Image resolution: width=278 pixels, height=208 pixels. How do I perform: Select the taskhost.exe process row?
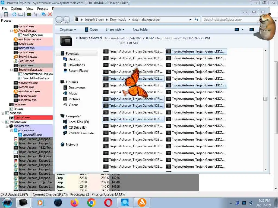point(33,48)
